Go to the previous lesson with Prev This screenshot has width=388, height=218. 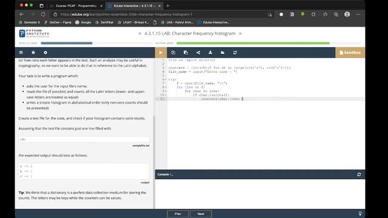pos(178,214)
